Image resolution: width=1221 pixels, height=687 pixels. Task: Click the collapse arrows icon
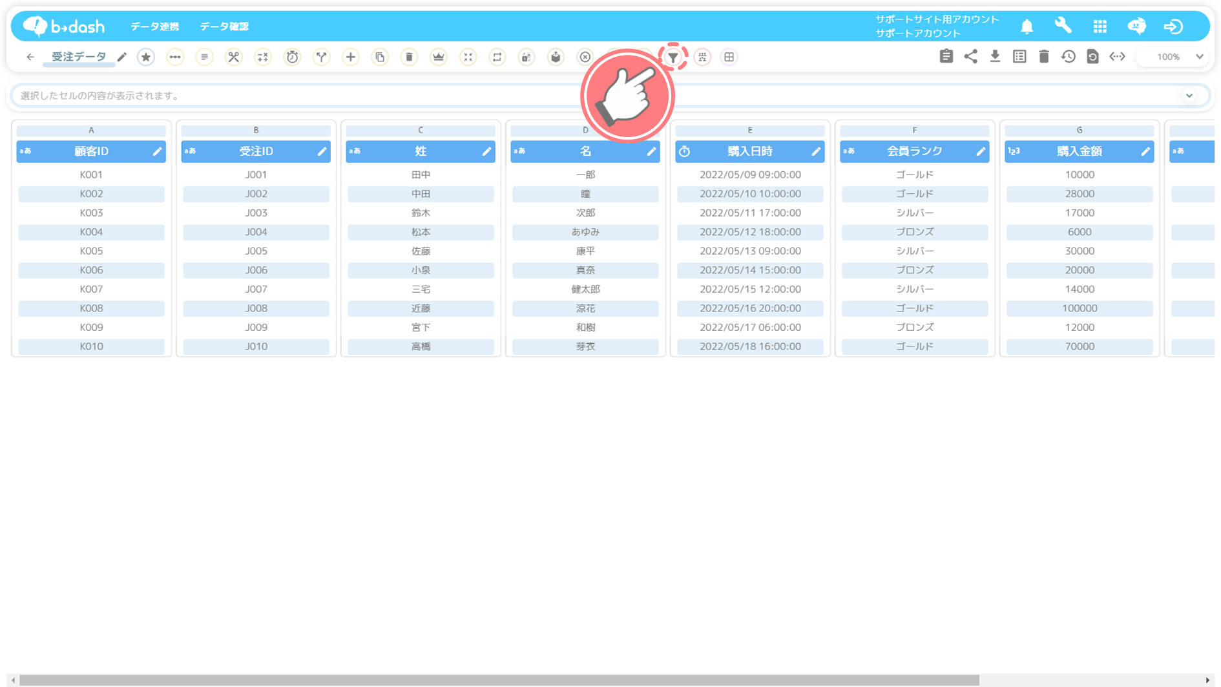pos(468,57)
